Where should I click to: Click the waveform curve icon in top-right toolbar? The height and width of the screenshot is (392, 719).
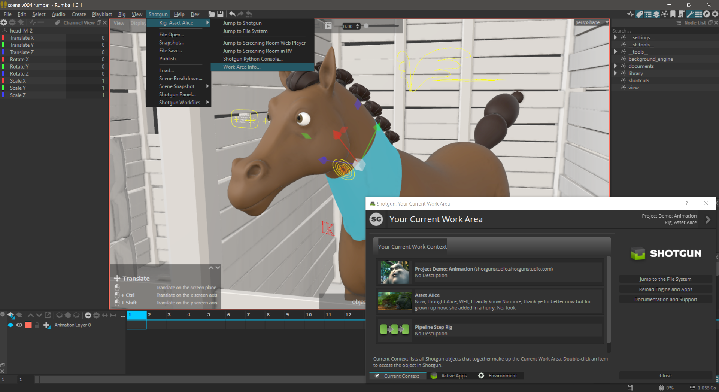(x=631, y=14)
